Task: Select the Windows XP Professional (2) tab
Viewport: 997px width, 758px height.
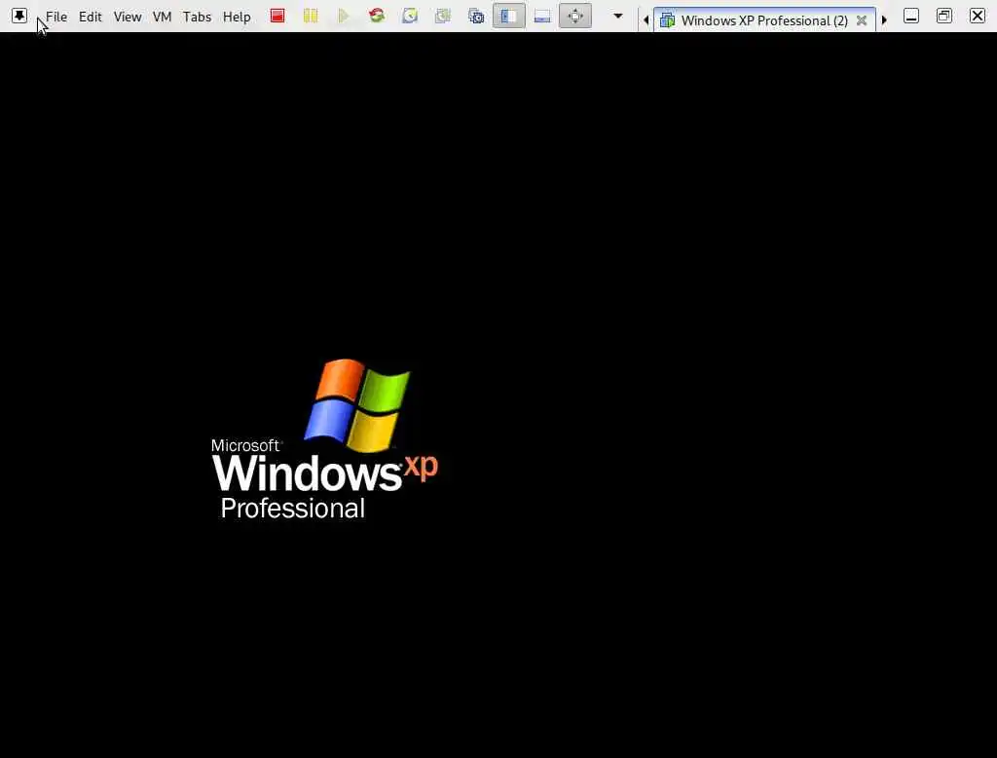Action: tap(764, 20)
